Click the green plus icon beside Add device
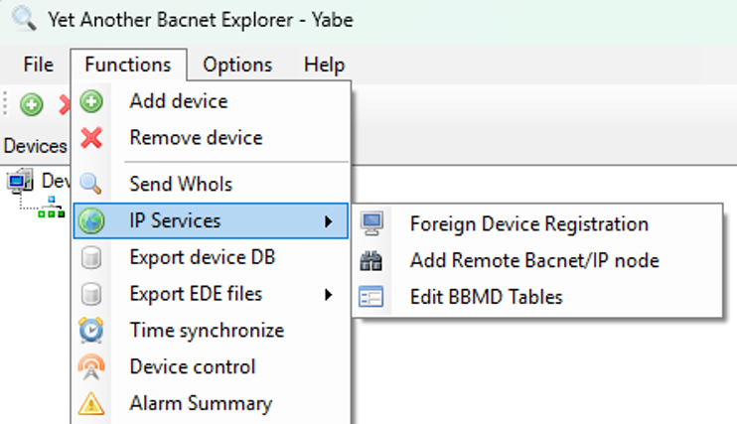 pyautogui.click(x=91, y=101)
